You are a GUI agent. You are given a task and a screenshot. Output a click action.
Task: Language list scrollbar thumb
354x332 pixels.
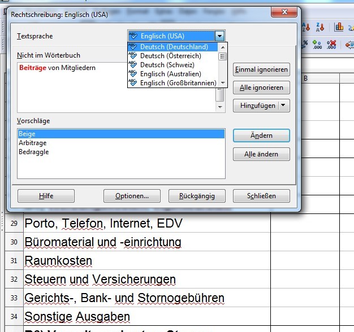coord(223,56)
